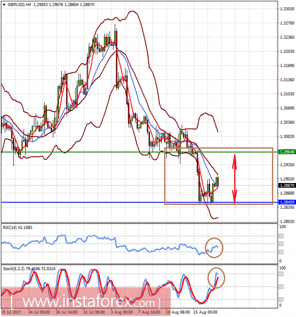Screen dimensions: 296x317
Task: Select the blue 1.28459 price label
Action: tap(287, 202)
